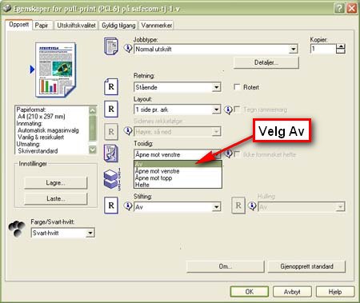The height and width of the screenshot is (303, 360).
Task: Cancel with the Avbryt button
Action: coord(292,292)
